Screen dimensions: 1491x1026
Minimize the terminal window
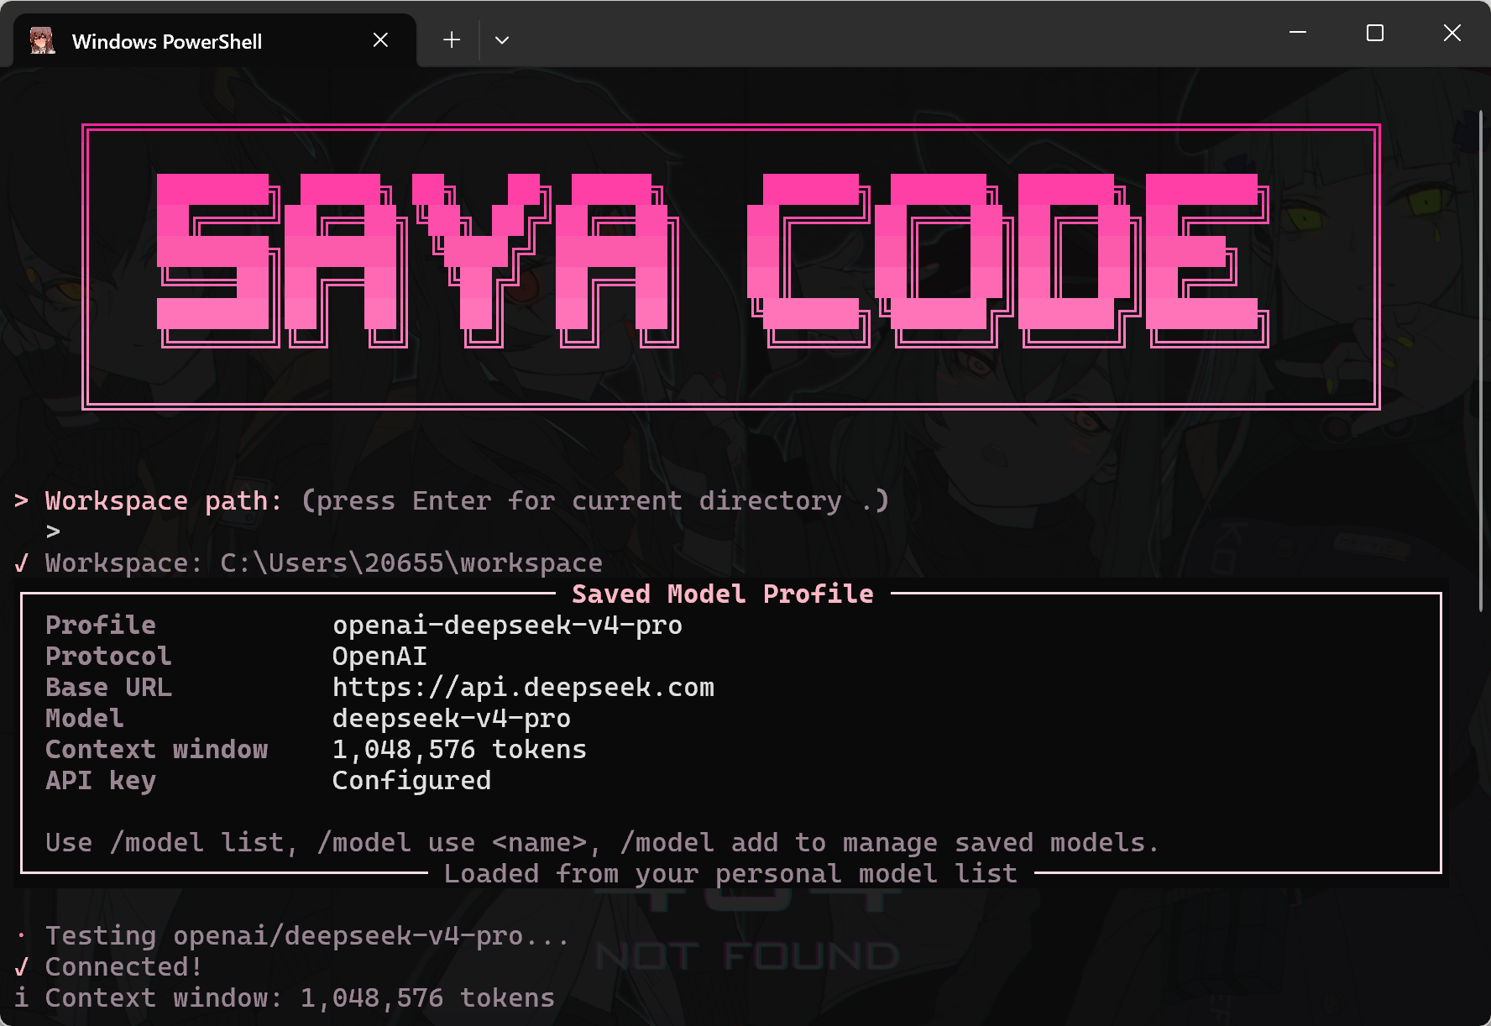pyautogui.click(x=1298, y=33)
